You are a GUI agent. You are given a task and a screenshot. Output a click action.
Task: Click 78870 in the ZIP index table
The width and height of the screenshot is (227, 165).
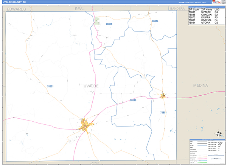192,17
